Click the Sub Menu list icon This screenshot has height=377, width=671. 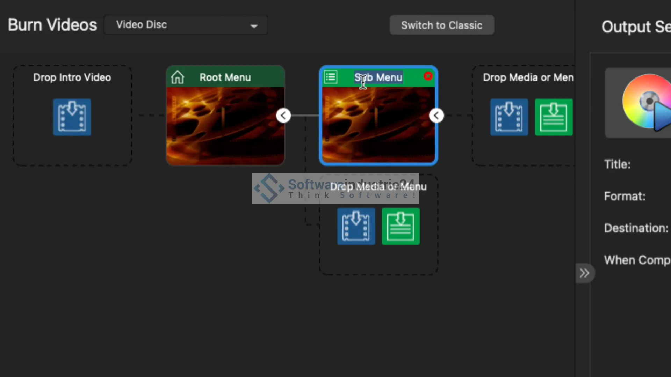pos(331,77)
